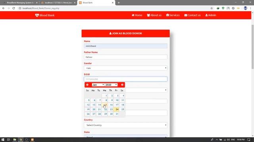Image resolution: width=254 pixels, height=142 pixels.
Task: Open the Home navigation link
Action: click(x=137, y=15)
